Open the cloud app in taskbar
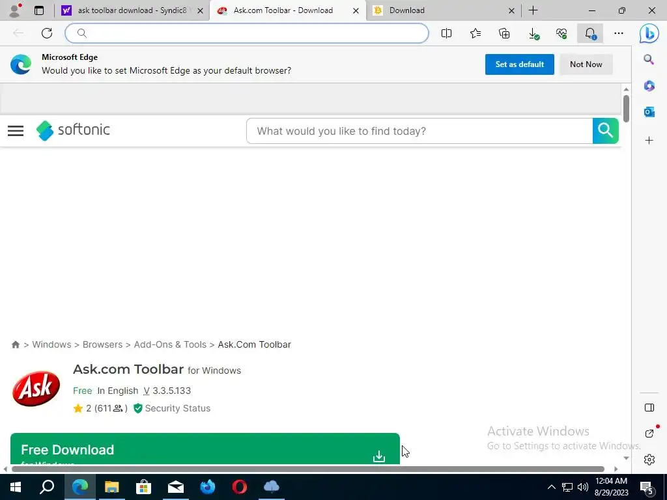This screenshot has height=500, width=667. tap(272, 487)
